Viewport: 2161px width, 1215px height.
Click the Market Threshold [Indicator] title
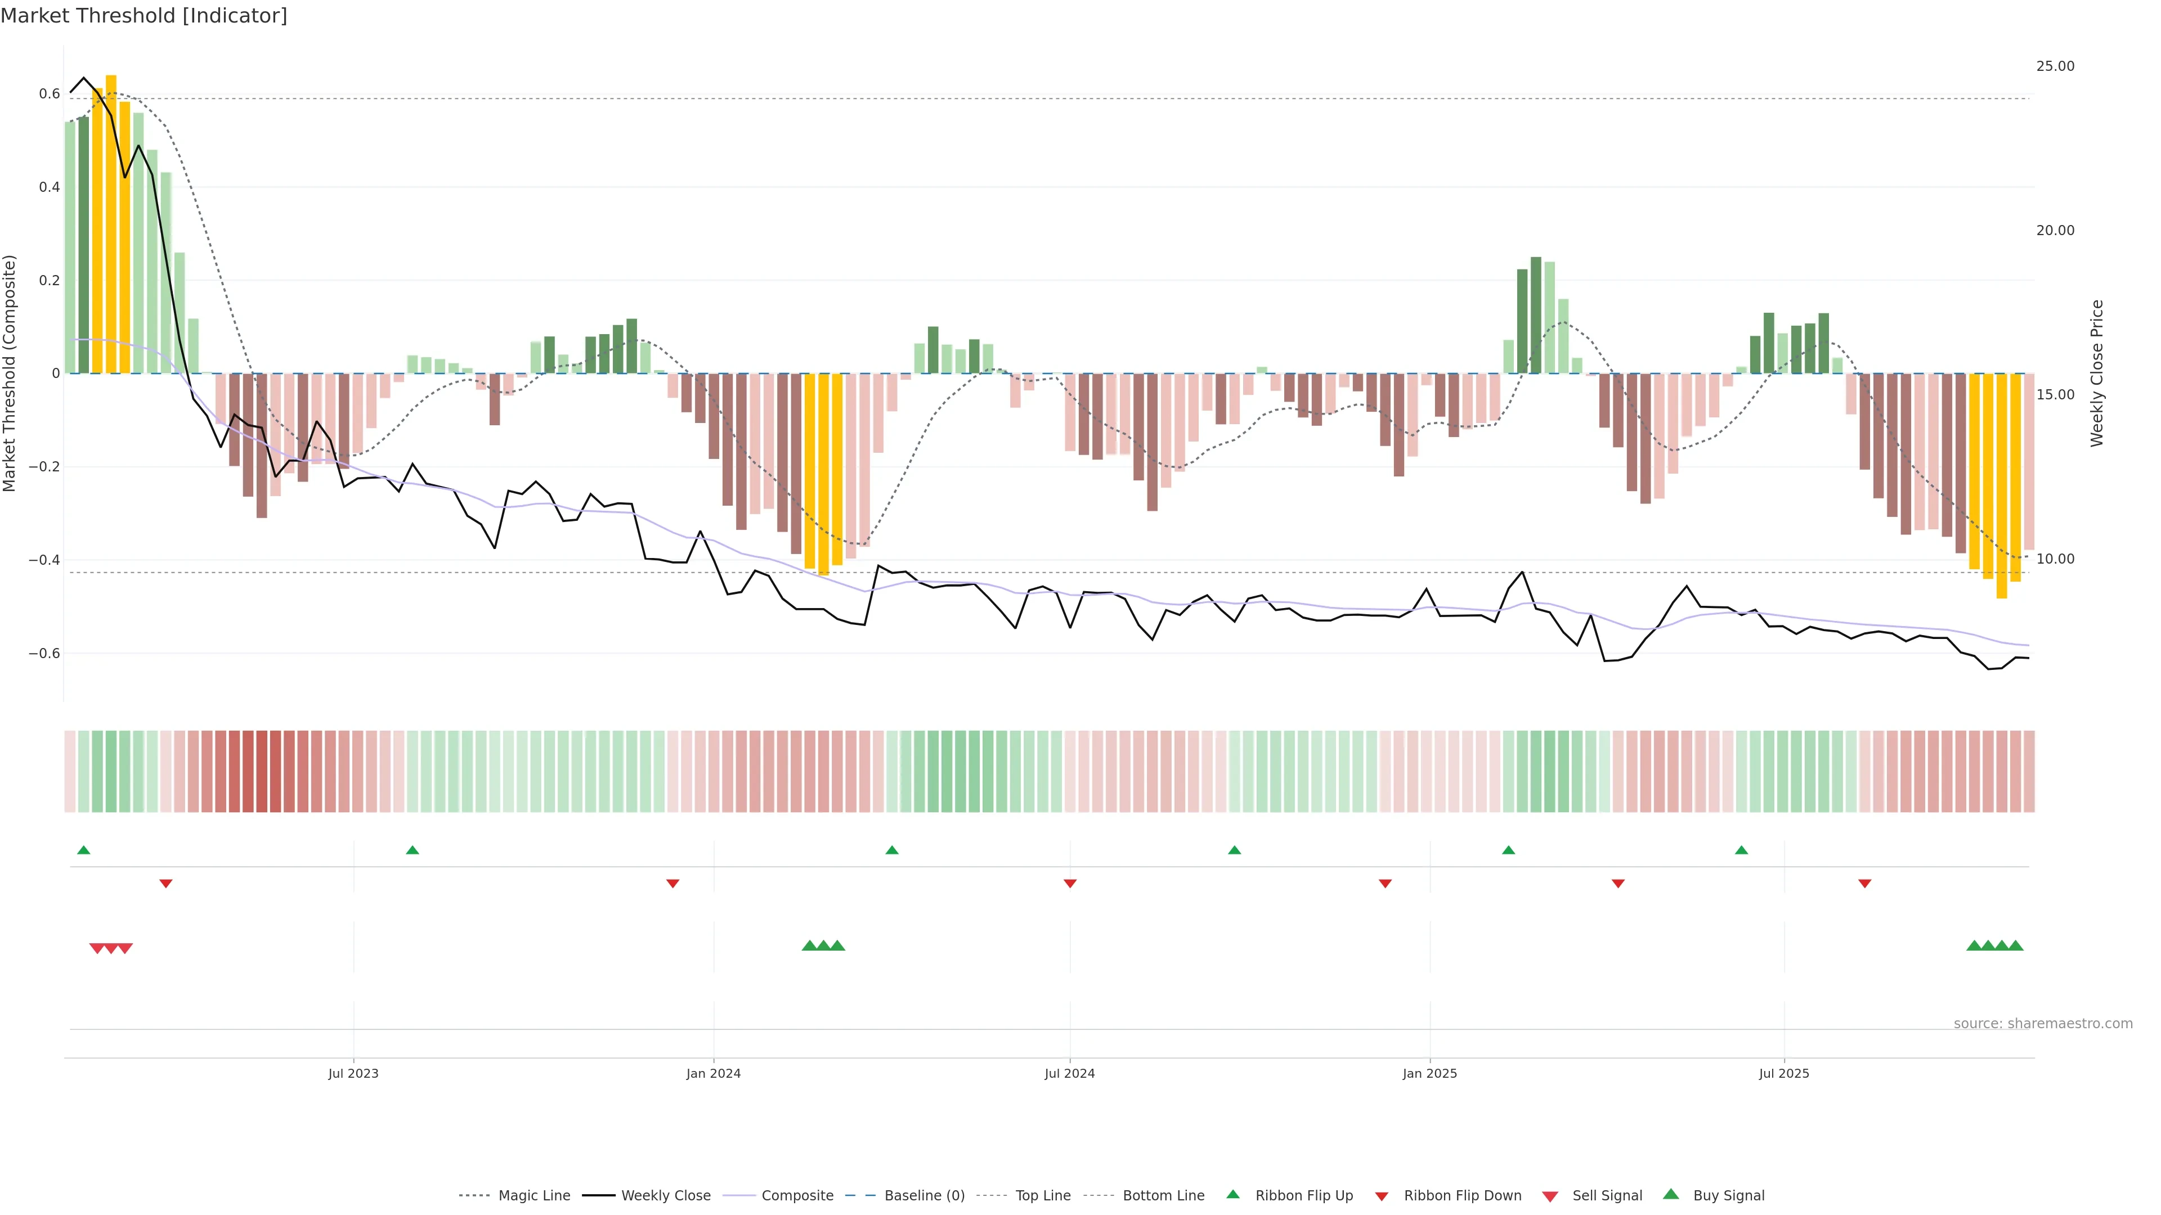pos(144,16)
